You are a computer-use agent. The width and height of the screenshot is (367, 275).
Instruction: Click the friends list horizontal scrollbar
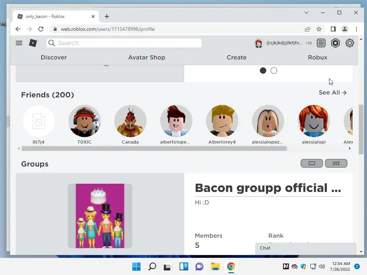point(154,149)
